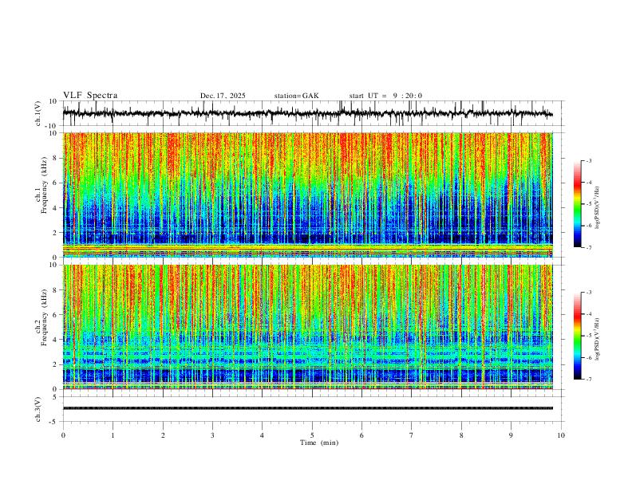Click the "-3" label on ch.1 color bar
This screenshot has width=632, height=488.
[589, 160]
